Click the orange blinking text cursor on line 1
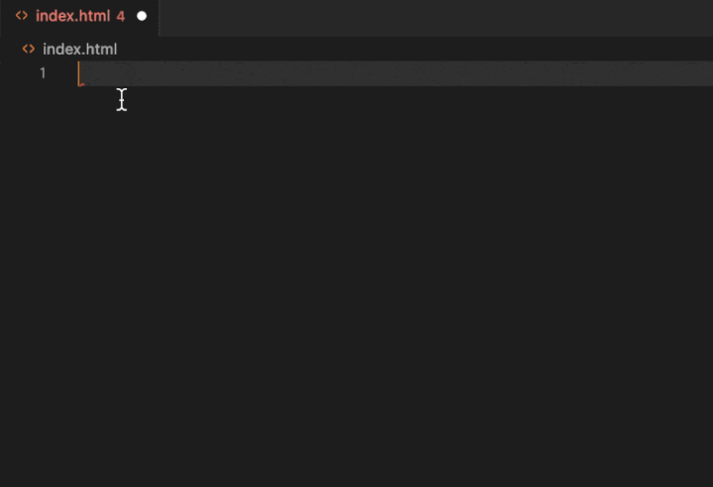This screenshot has height=487, width=713. pyautogui.click(x=79, y=73)
